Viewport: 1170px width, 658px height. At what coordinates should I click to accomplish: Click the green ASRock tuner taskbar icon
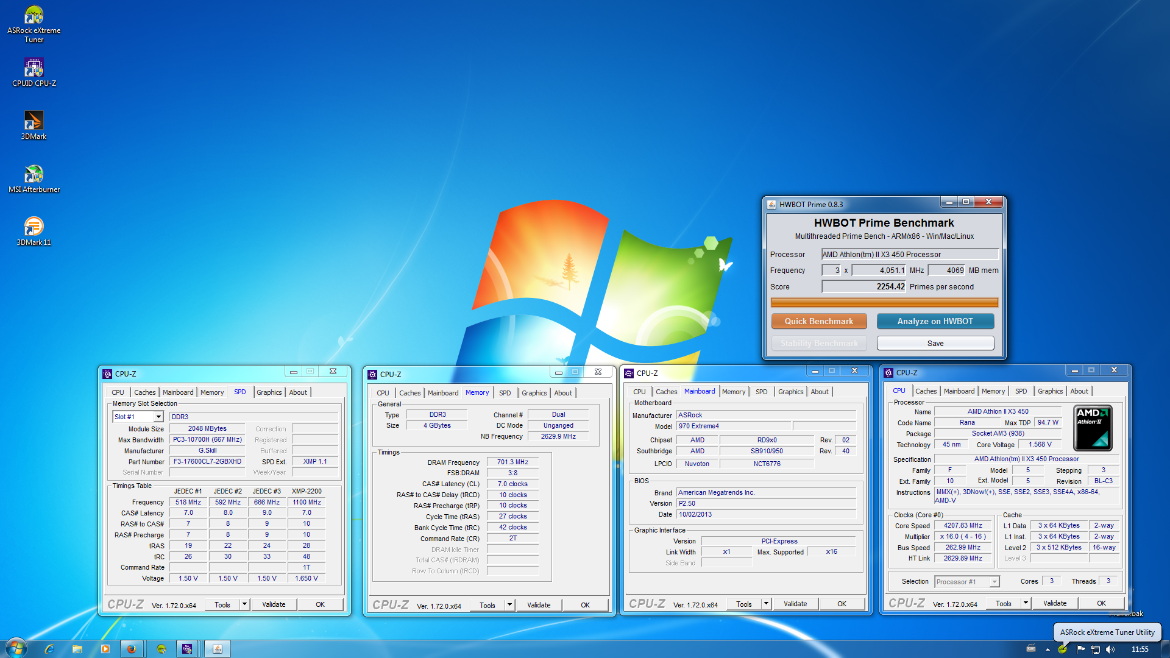(x=161, y=649)
